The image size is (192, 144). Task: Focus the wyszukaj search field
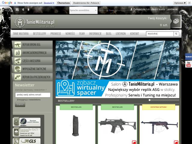coord(160,34)
